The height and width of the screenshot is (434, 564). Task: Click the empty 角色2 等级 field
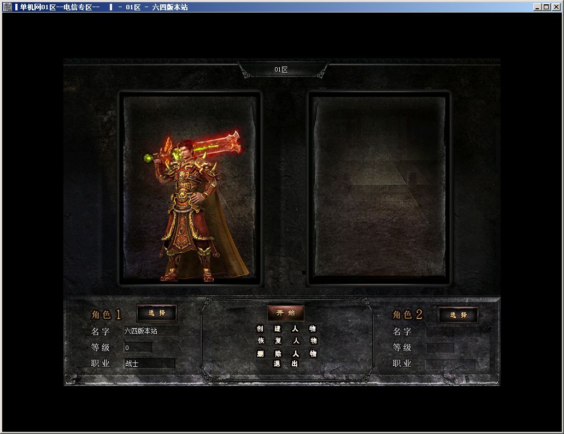coord(439,348)
